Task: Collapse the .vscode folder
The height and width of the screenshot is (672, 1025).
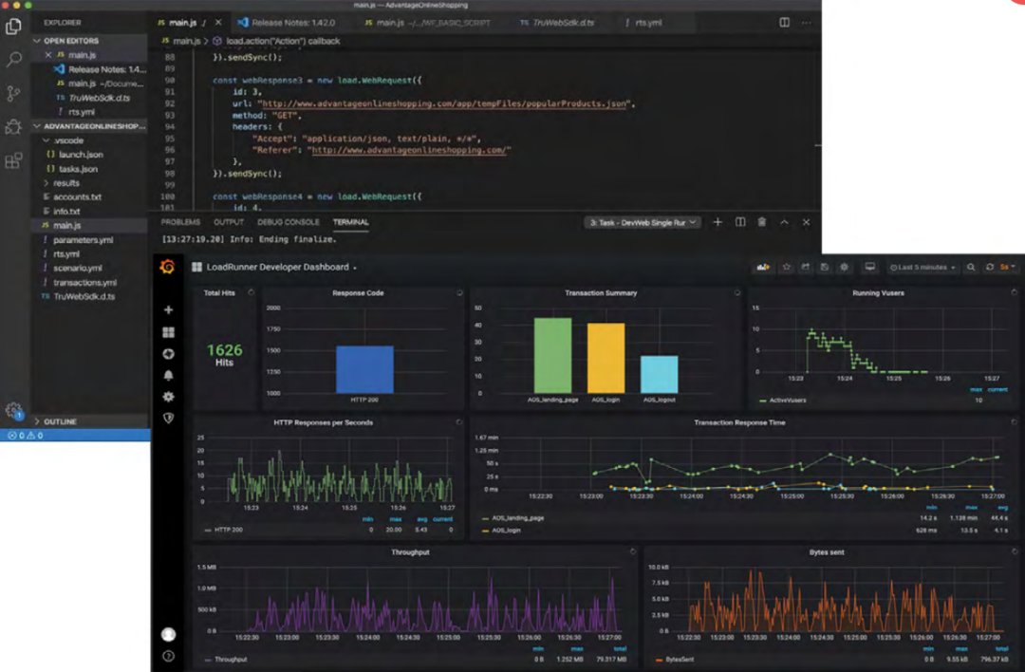Action: 63,140
